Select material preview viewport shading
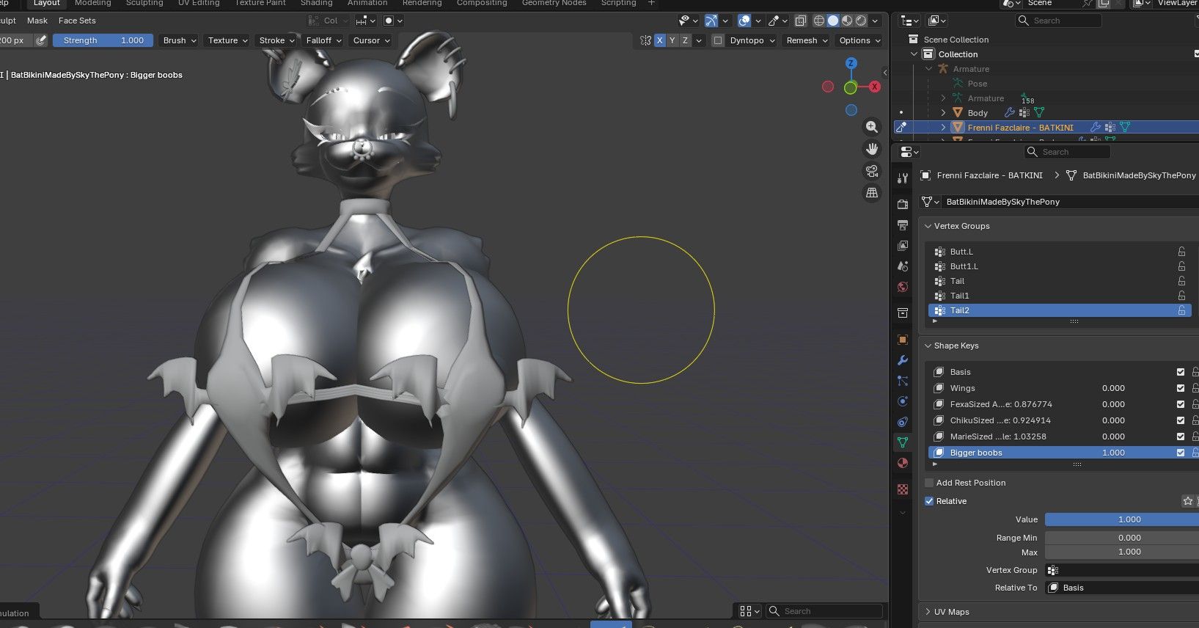Screen dimensions: 1199x628 coord(847,21)
